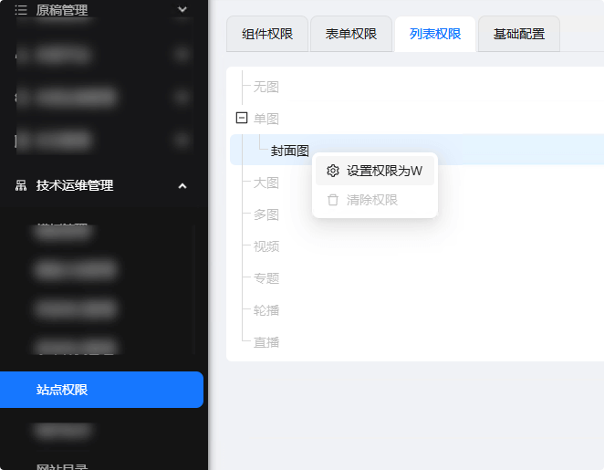Collapse the 技术运维管理 menu chevron
The height and width of the screenshot is (470, 604).
click(x=182, y=185)
